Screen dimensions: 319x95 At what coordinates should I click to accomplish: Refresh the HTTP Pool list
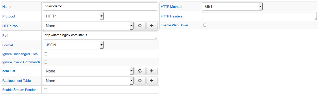coord(140,26)
